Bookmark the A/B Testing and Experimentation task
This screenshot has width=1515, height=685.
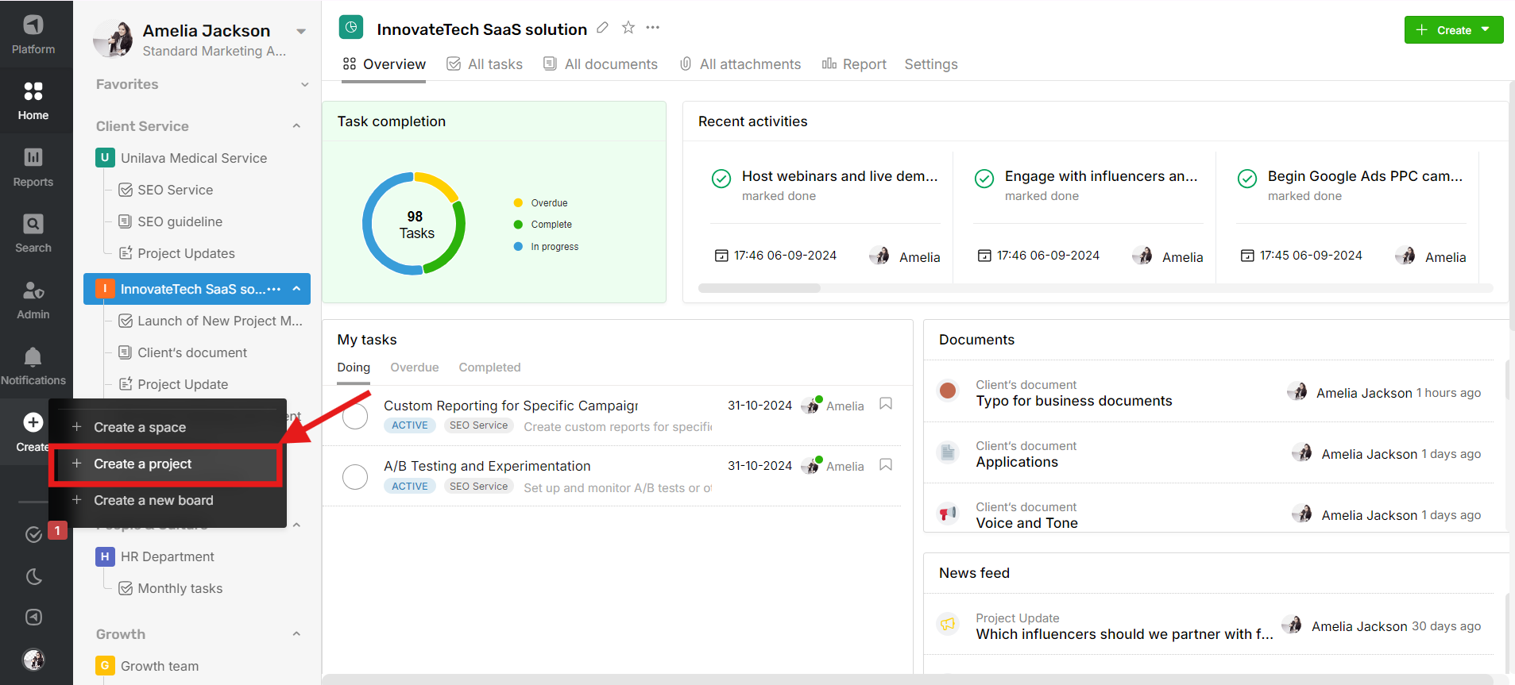(886, 464)
